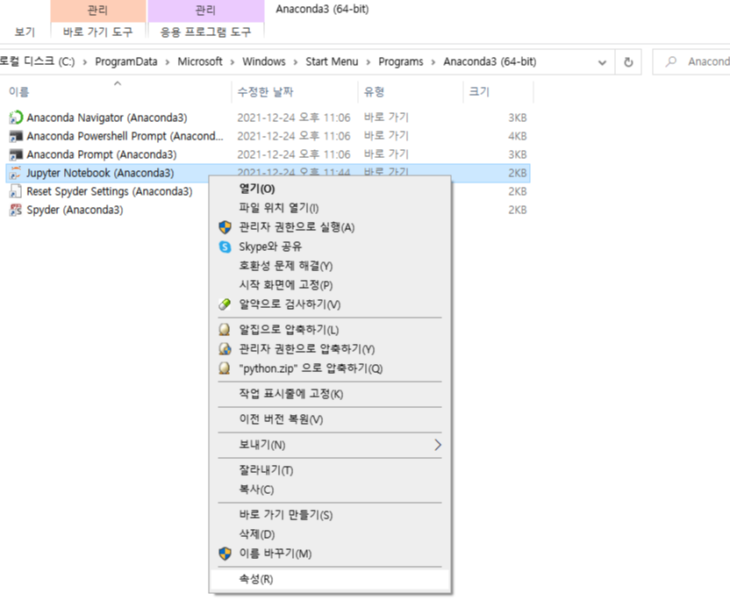Viewport: 730px width, 615px height.
Task: Click the Anaconda3 (64-bit) breadcrumb
Action: pyautogui.click(x=490, y=62)
